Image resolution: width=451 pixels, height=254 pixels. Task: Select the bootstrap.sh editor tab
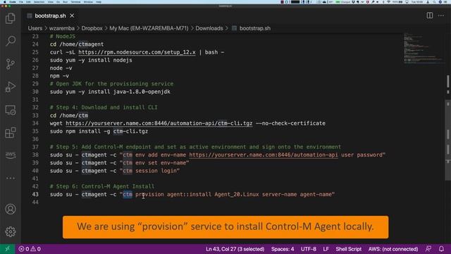(x=50, y=16)
